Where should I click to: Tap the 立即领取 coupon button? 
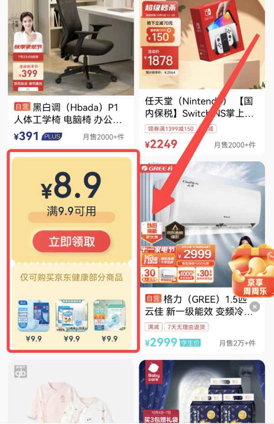pyautogui.click(x=72, y=242)
